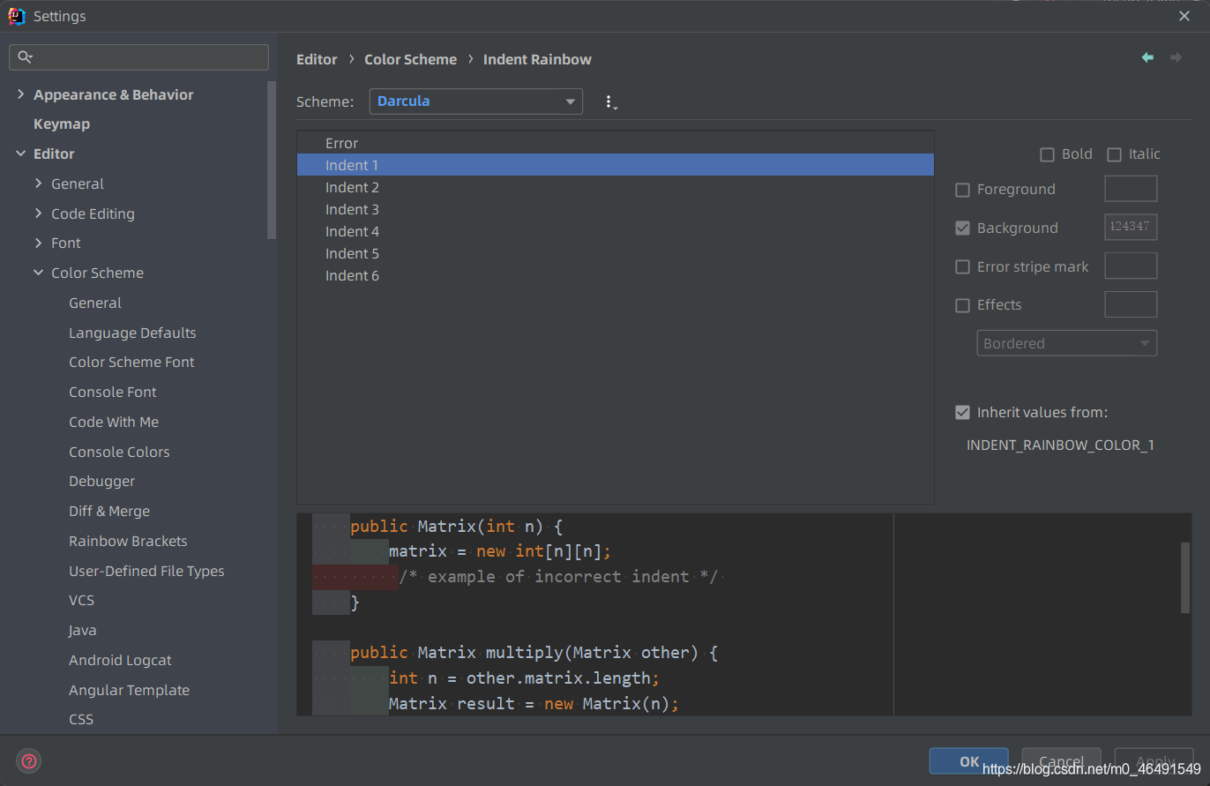
Task: Click the Background color swatch
Action: tap(1131, 228)
